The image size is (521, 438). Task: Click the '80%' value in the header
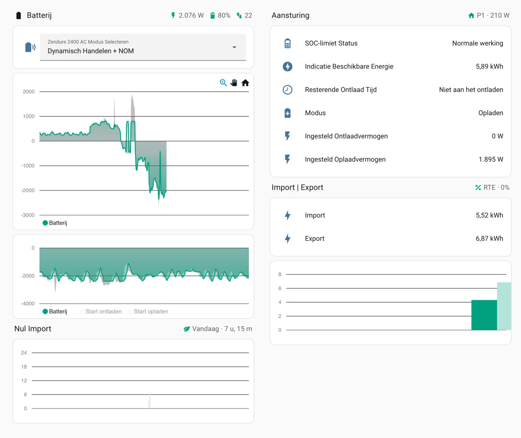224,15
